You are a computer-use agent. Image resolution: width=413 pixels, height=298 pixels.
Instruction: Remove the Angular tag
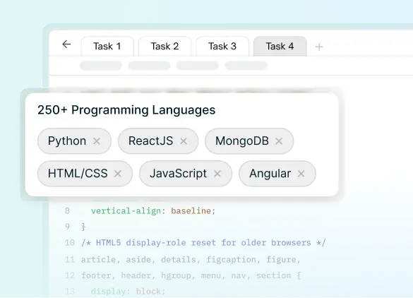click(x=301, y=174)
